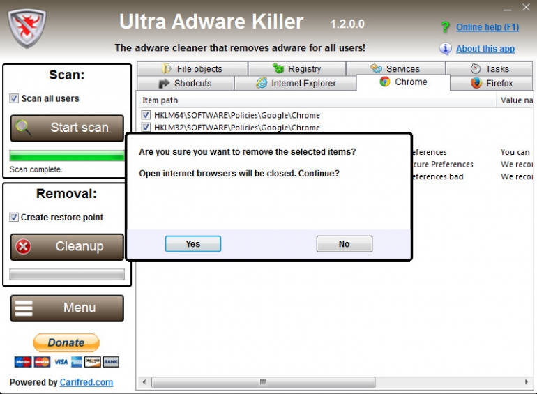
Task: Minimize the Ultra Adware Killer window
Action: (x=508, y=9)
